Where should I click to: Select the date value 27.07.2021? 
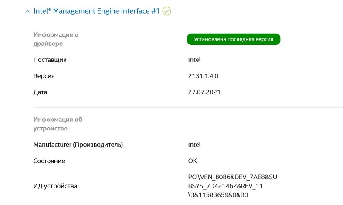coord(204,92)
